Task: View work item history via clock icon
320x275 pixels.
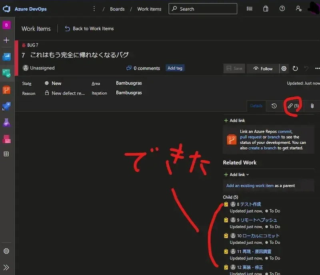Action: coord(274,106)
